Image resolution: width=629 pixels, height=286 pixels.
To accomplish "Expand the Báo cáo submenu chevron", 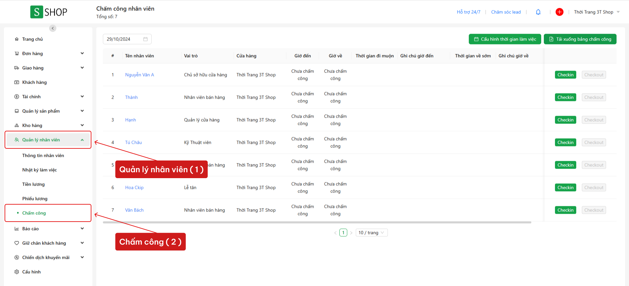I will [82, 228].
